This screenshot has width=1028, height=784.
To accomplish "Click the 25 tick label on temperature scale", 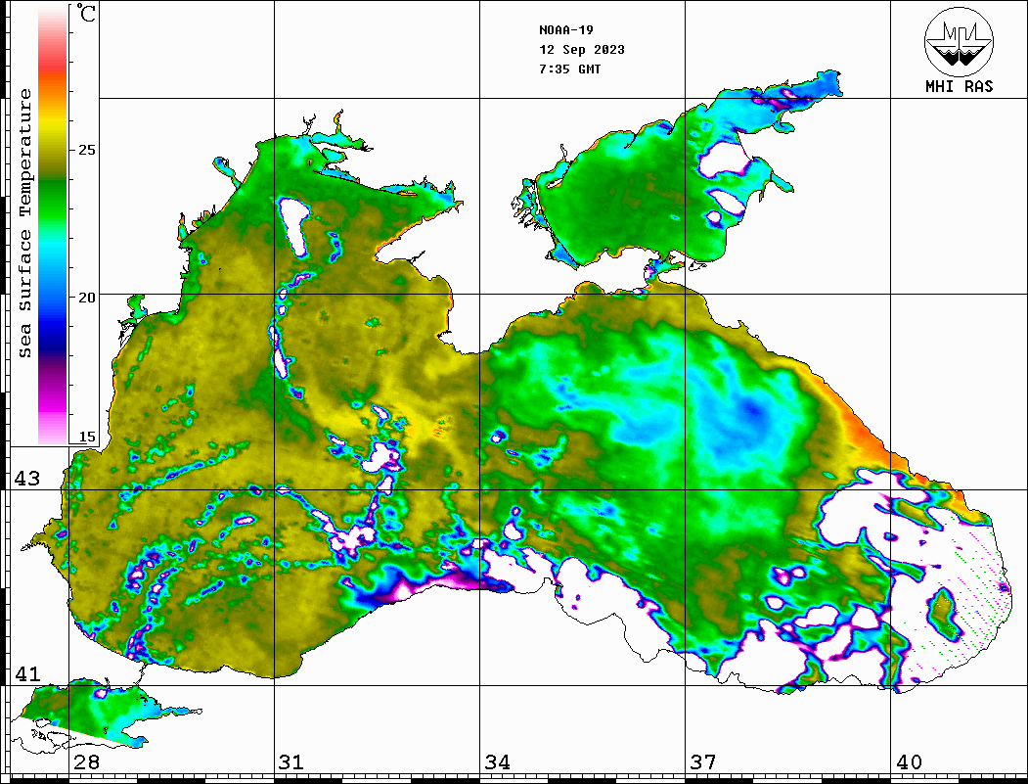I will [x=87, y=150].
